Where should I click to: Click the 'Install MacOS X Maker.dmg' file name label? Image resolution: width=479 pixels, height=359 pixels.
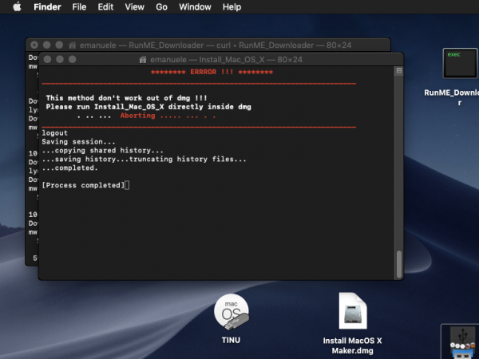(353, 345)
